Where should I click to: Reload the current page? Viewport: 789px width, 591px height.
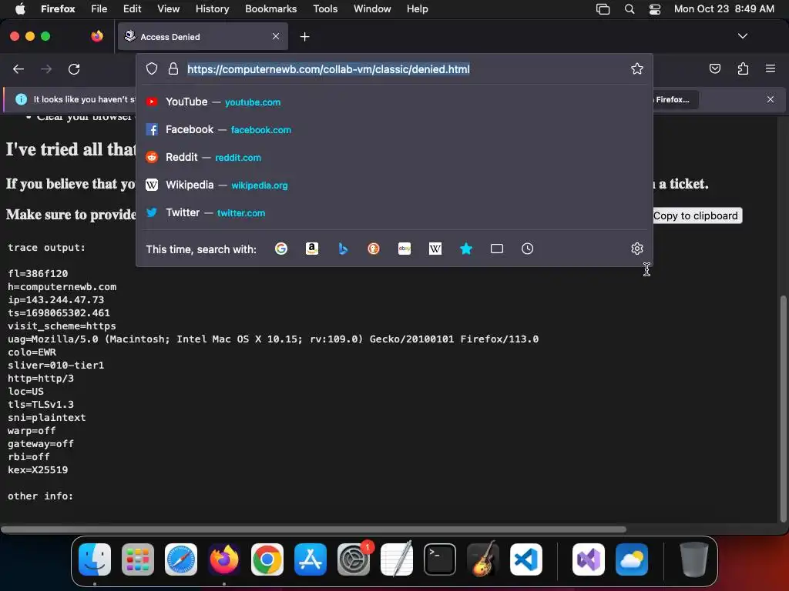coord(74,68)
